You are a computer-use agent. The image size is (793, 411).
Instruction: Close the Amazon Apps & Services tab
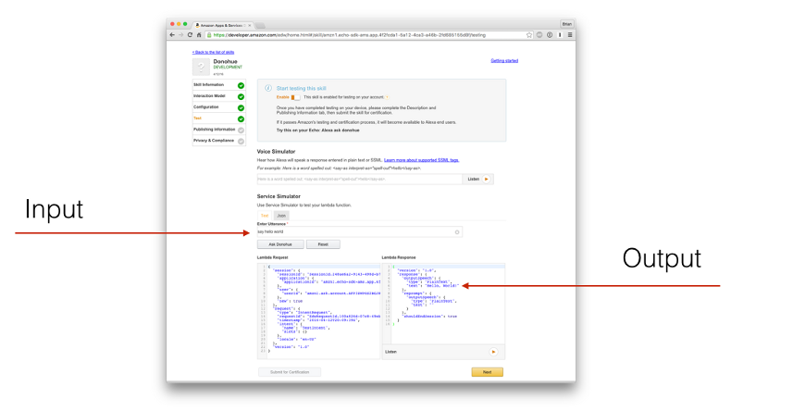pyautogui.click(x=249, y=25)
